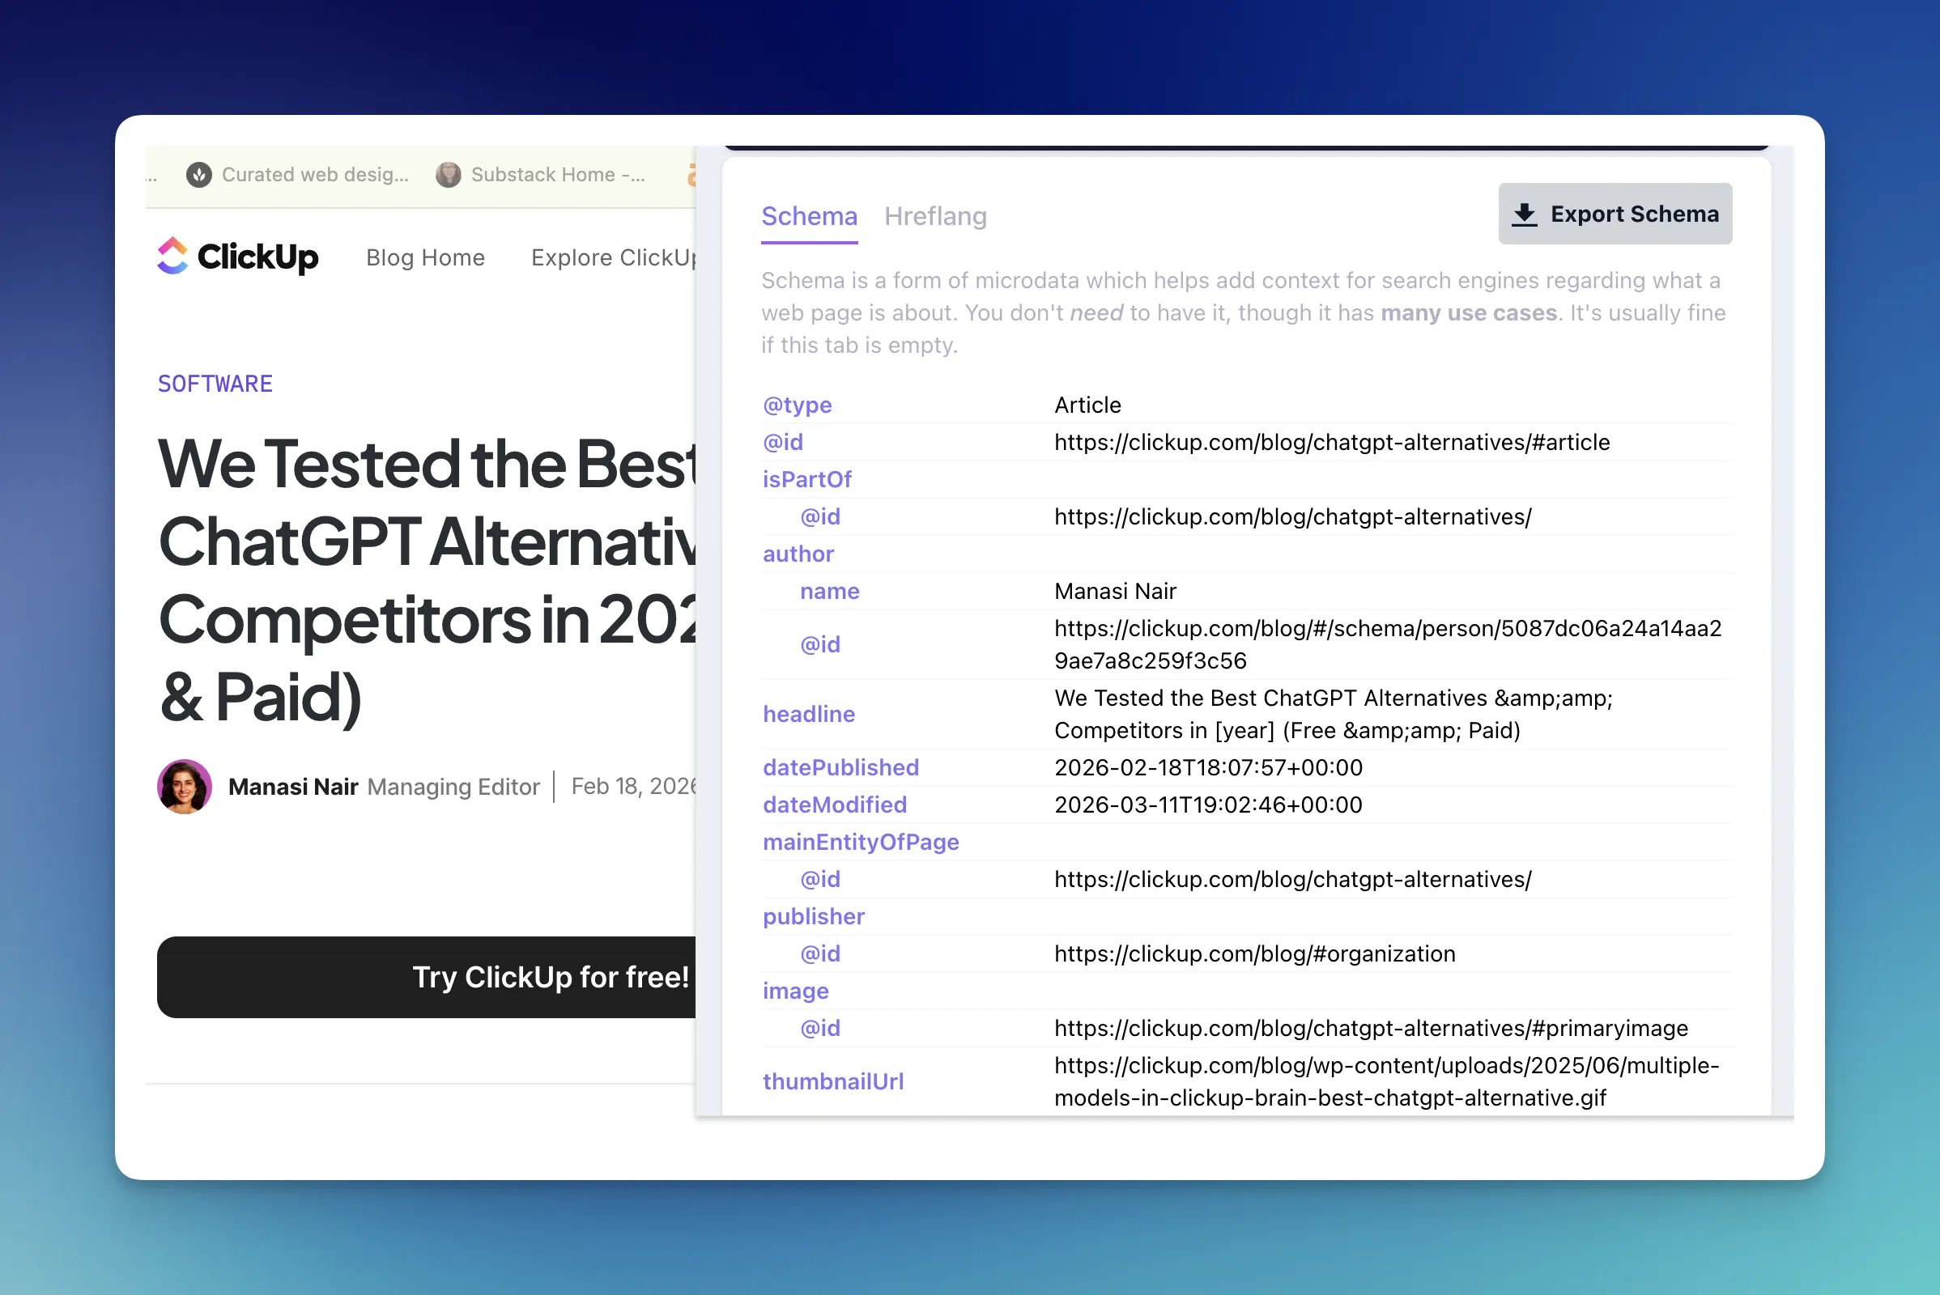
Task: Click the SOFTWARE category link
Action: coord(215,384)
